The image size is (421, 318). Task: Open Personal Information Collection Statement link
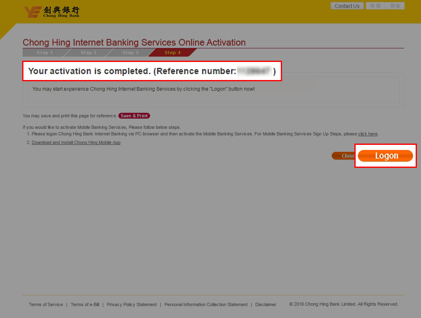click(x=206, y=304)
